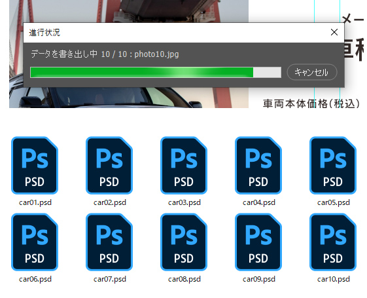Select the car05.psd filename label

coord(333,202)
